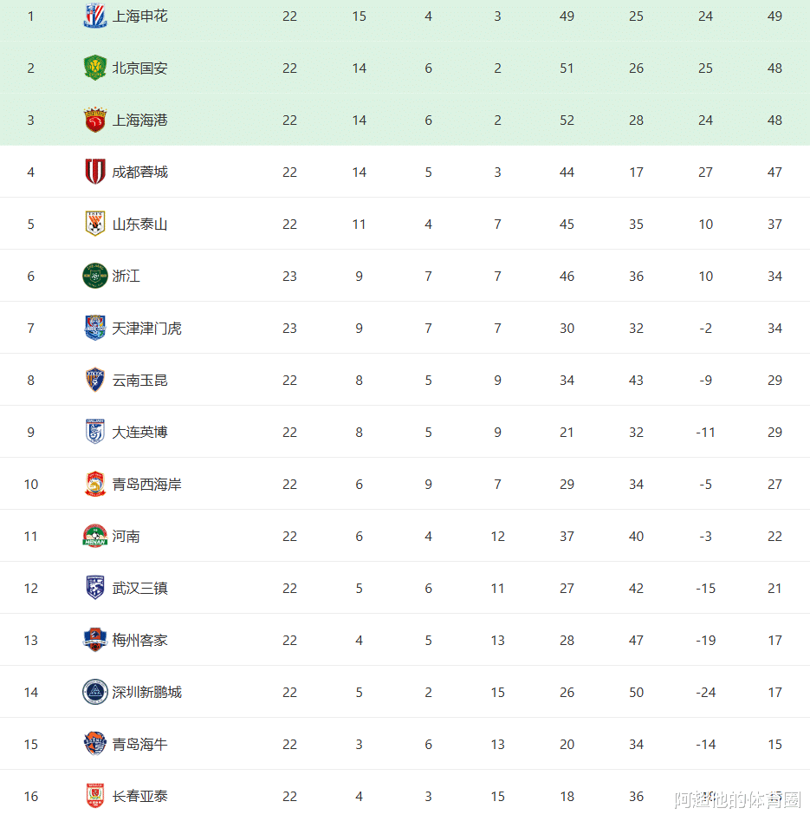
Task: Open the 武汉三镇 team link
Action: click(x=139, y=589)
